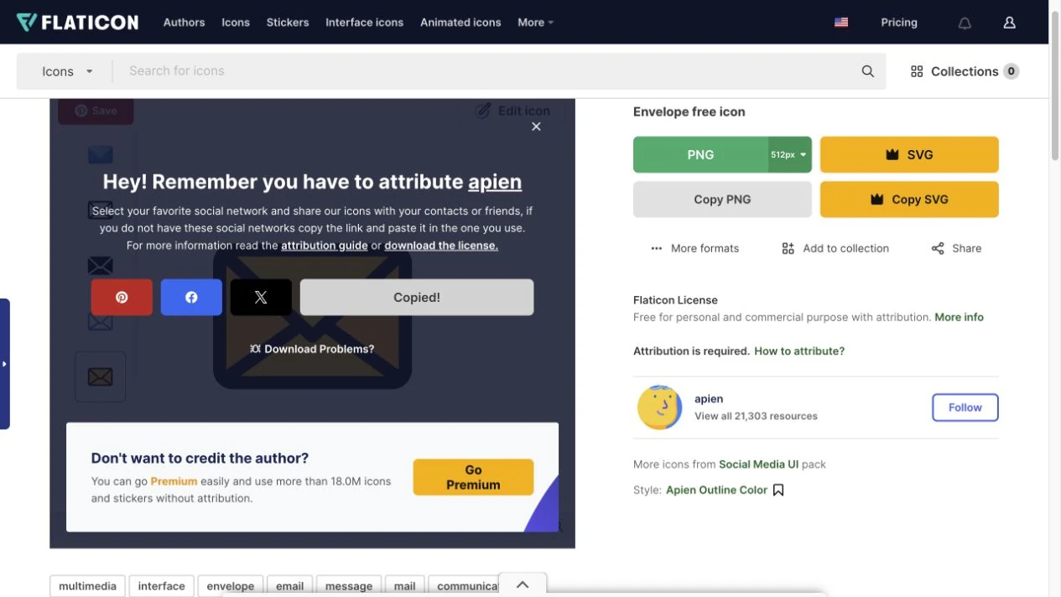Click the Go Premium button
The width and height of the screenshot is (1061, 597).
pyautogui.click(x=473, y=477)
